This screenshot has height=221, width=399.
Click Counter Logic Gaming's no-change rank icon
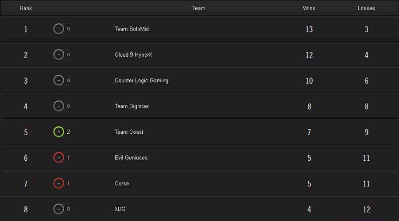pos(58,81)
